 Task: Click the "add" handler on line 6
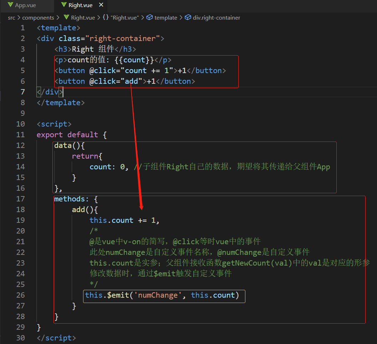[131, 81]
